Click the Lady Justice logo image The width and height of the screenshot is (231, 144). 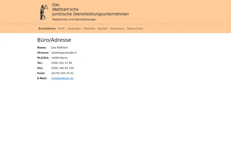coord(44,12)
